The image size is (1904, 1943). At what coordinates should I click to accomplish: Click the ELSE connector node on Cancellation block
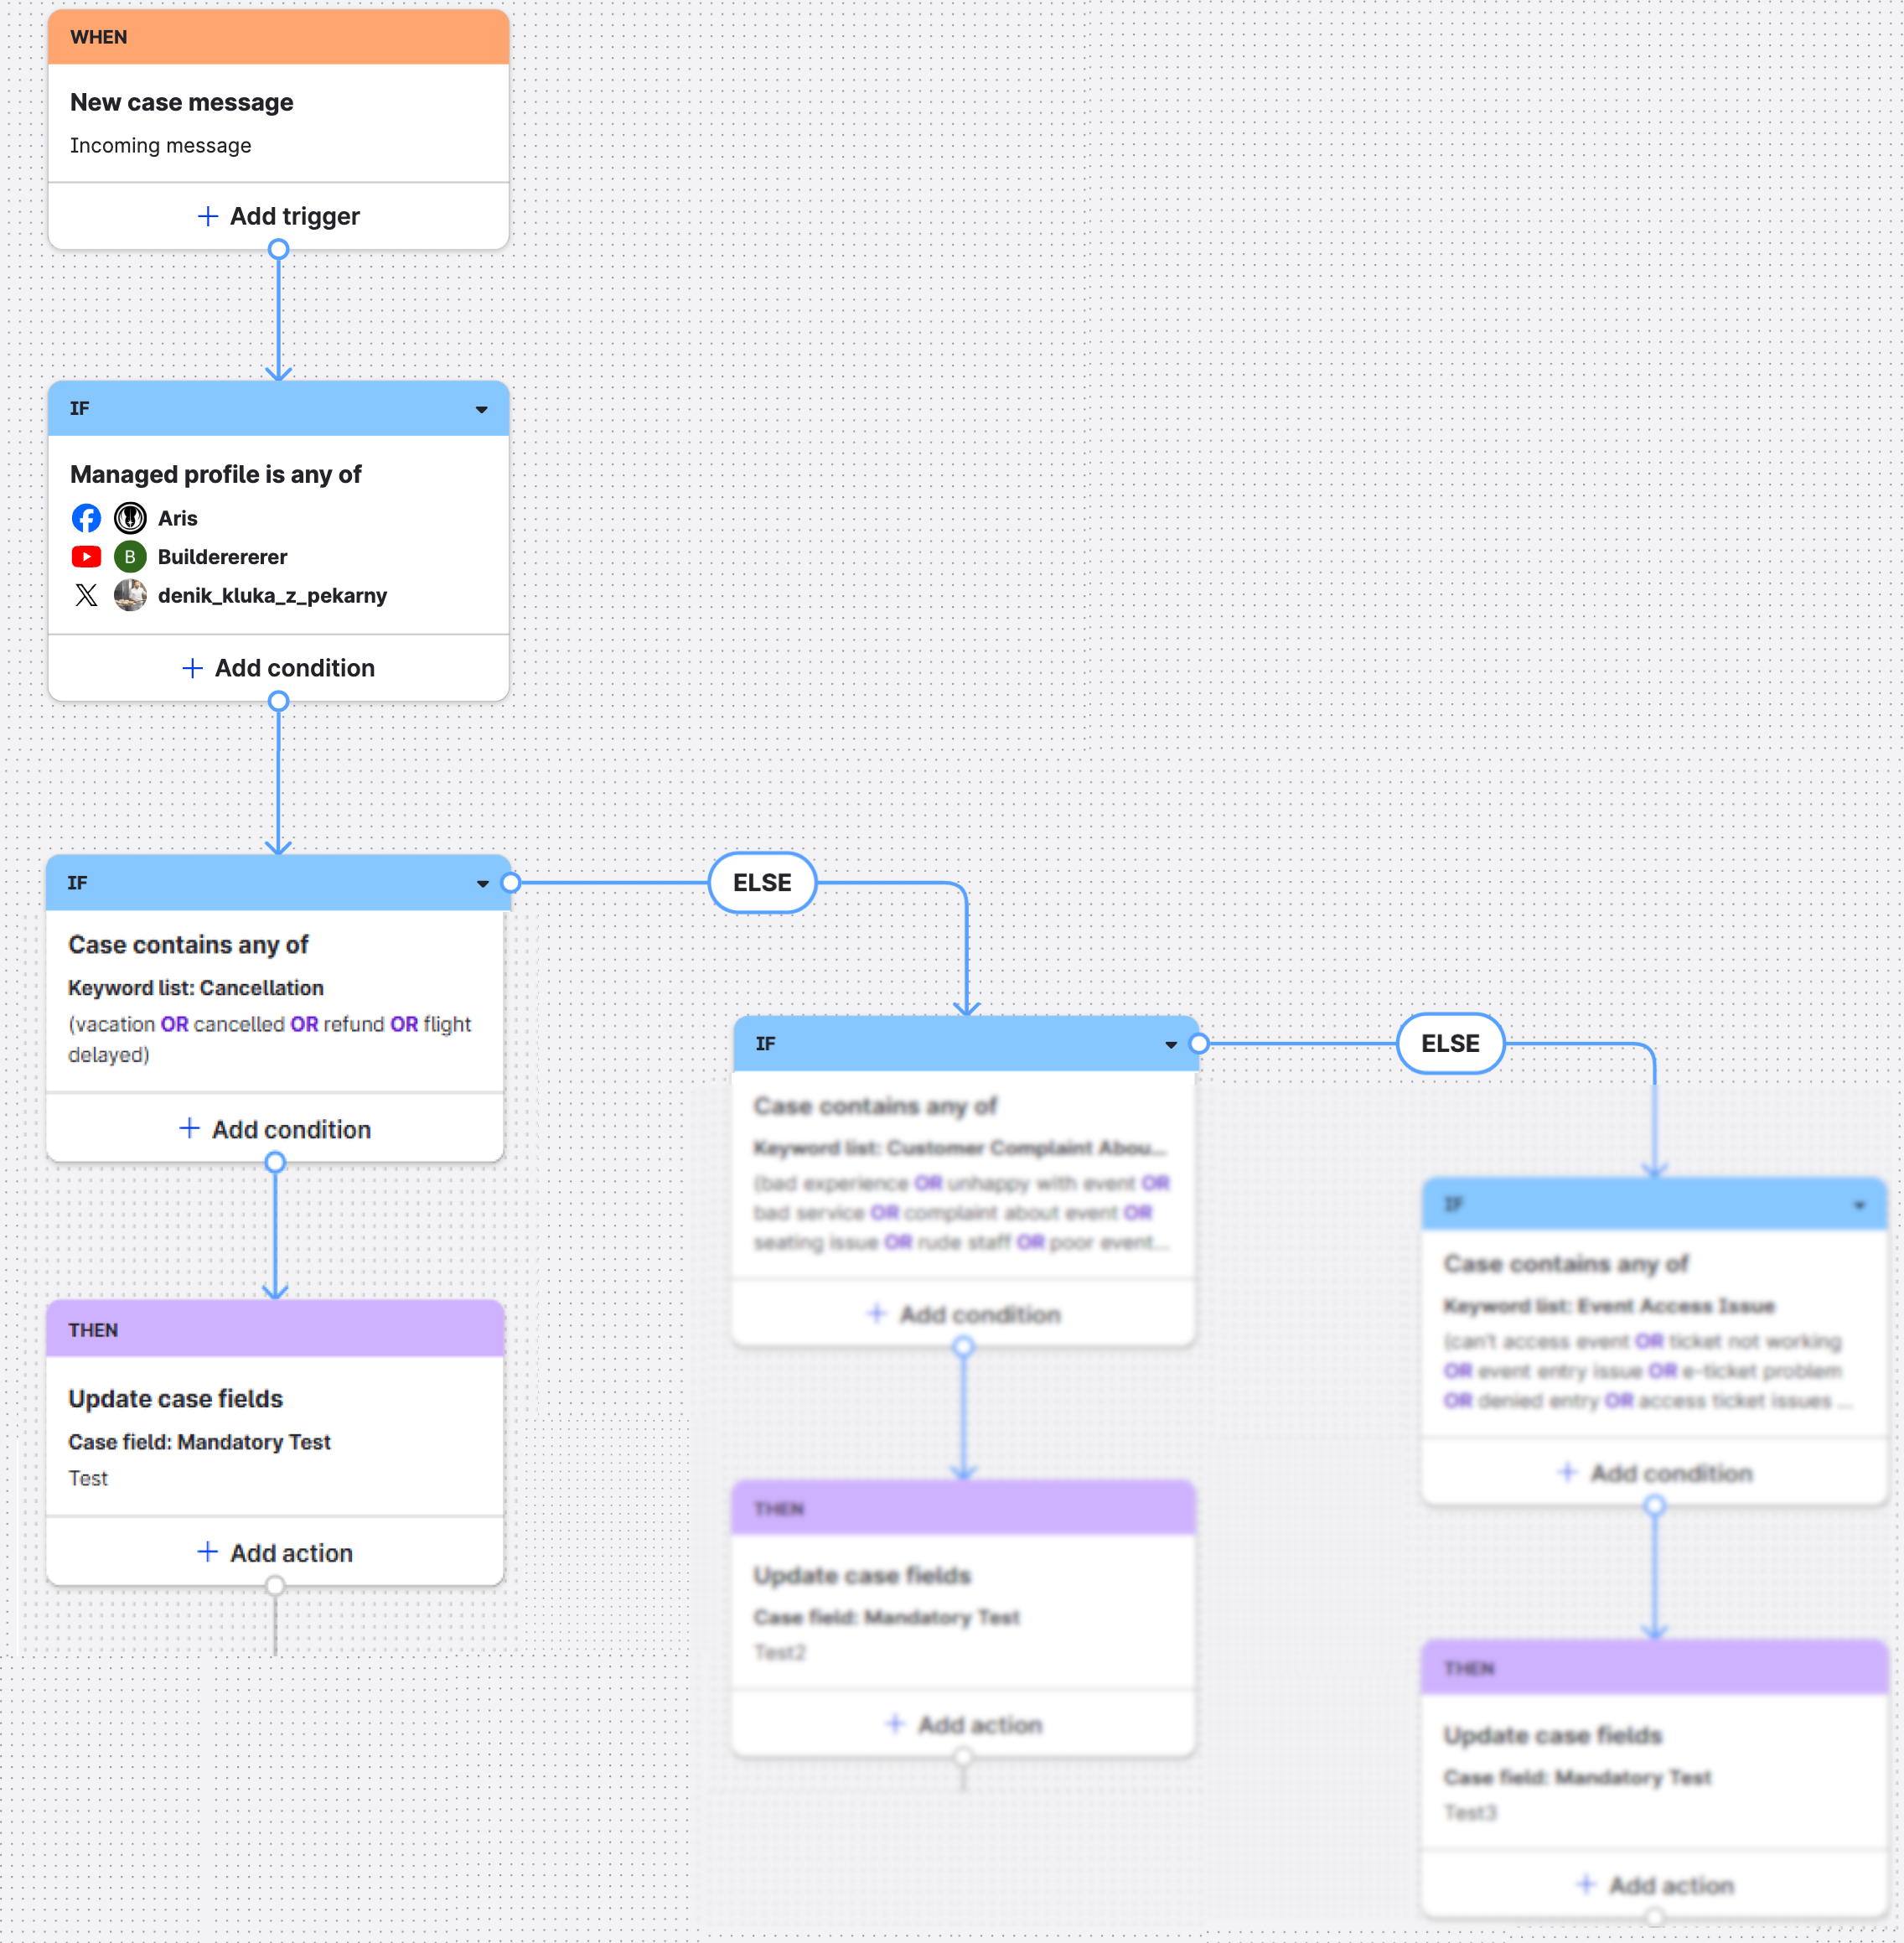pos(511,883)
